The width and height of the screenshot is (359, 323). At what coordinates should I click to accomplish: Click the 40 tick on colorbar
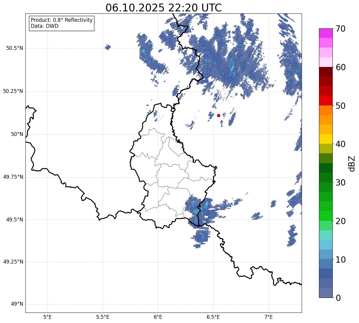pos(340,144)
